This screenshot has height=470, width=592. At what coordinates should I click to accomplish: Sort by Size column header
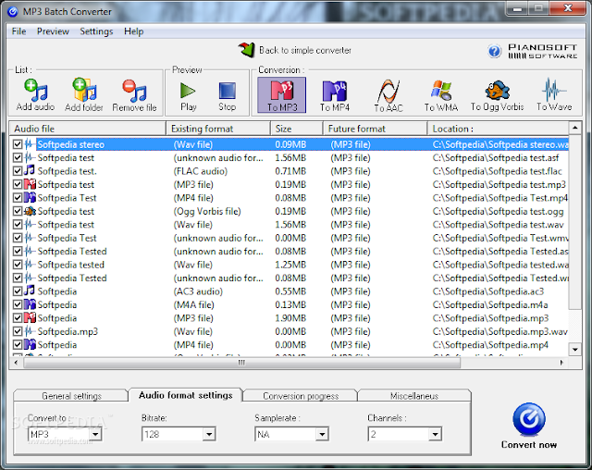coord(297,129)
